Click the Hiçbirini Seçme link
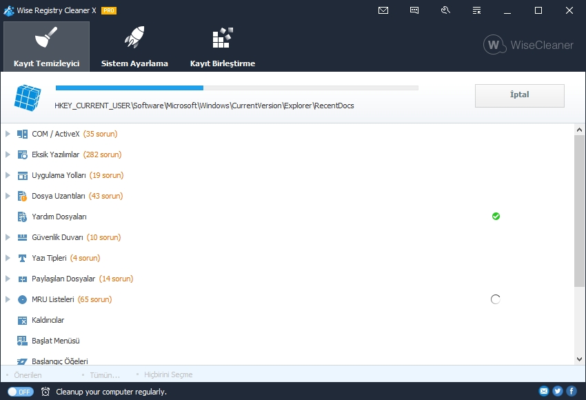Viewport: 586px width, 400px height. 168,374
